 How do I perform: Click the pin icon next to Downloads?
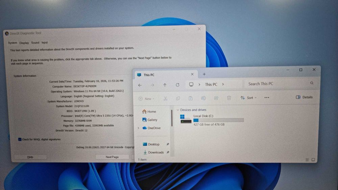[x=168, y=152]
